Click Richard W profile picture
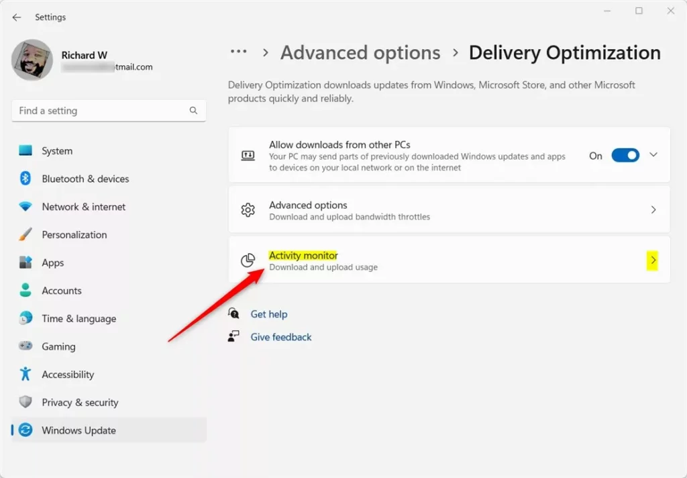Viewport: 687px width, 478px height. (x=32, y=60)
